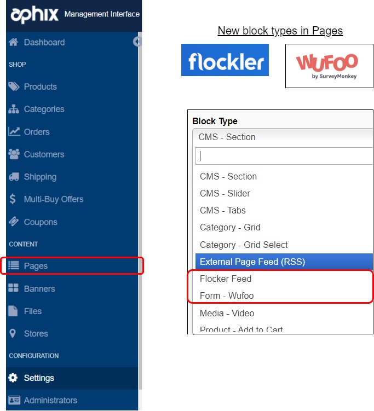
Task: Click the sidebar vertical scrollbar
Action: tap(140, 210)
